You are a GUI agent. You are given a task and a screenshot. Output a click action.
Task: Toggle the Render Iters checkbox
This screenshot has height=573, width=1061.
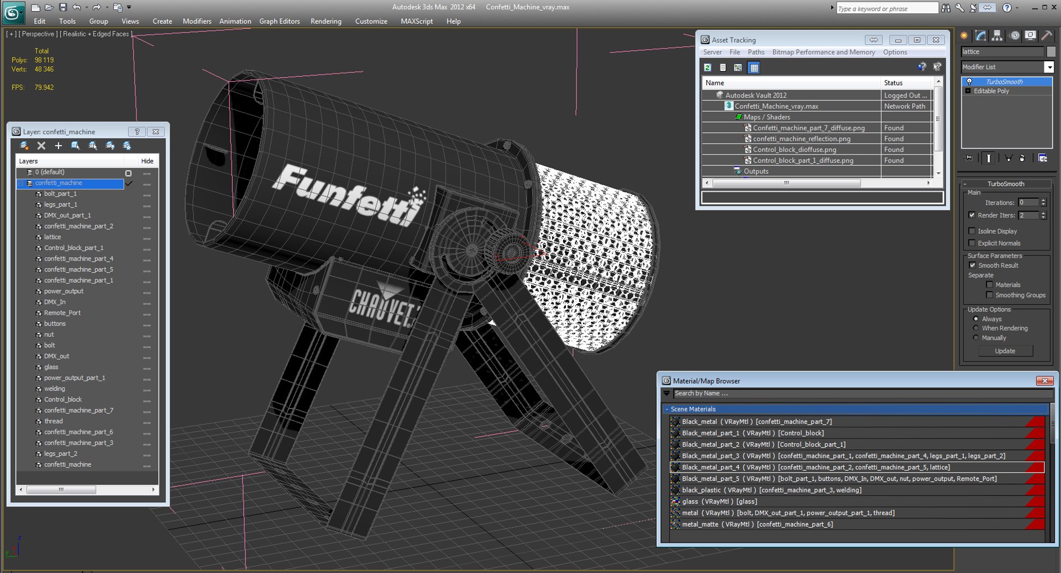[x=972, y=215]
